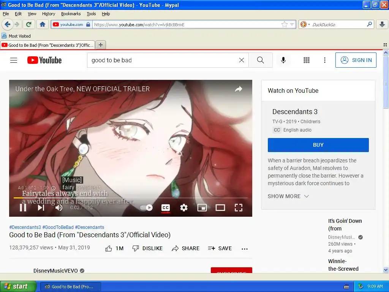Click into the YouTube search box
Image resolution: width=389 pixels, height=292 pixels.
coord(164,60)
